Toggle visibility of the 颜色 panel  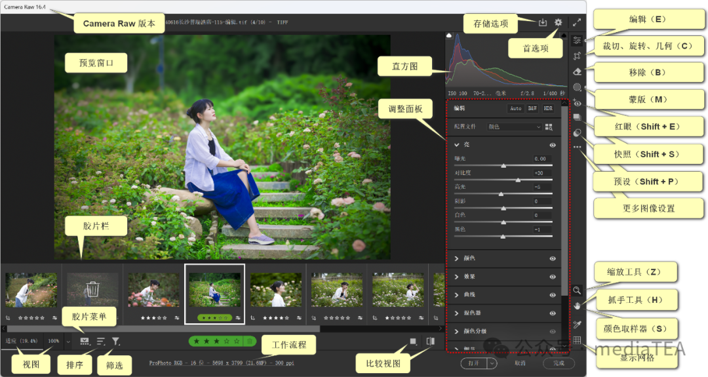(x=553, y=259)
